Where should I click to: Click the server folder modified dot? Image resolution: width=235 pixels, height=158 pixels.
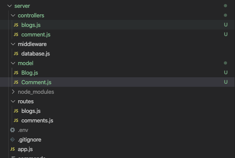coord(225,6)
